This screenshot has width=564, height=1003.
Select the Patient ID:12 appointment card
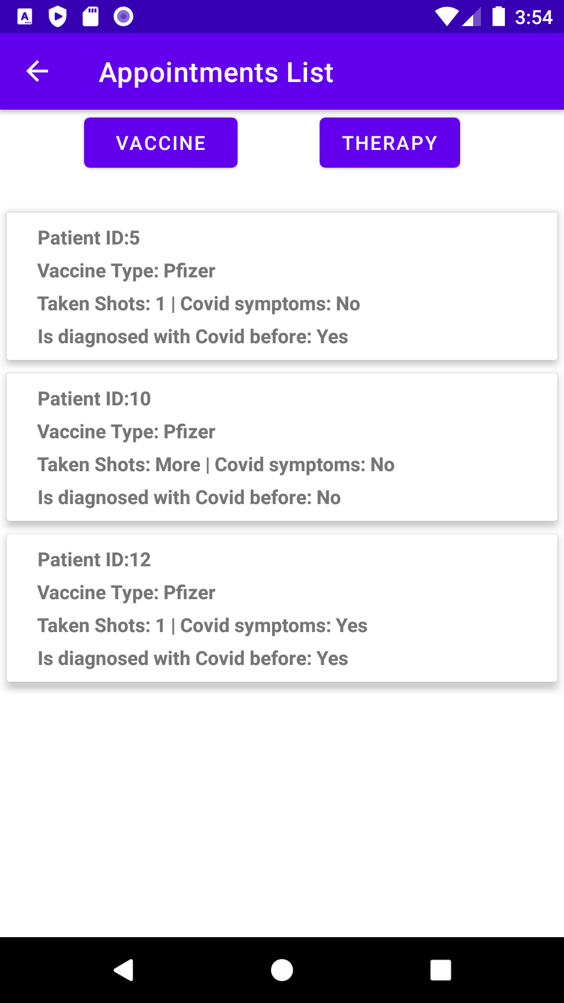[x=282, y=608]
